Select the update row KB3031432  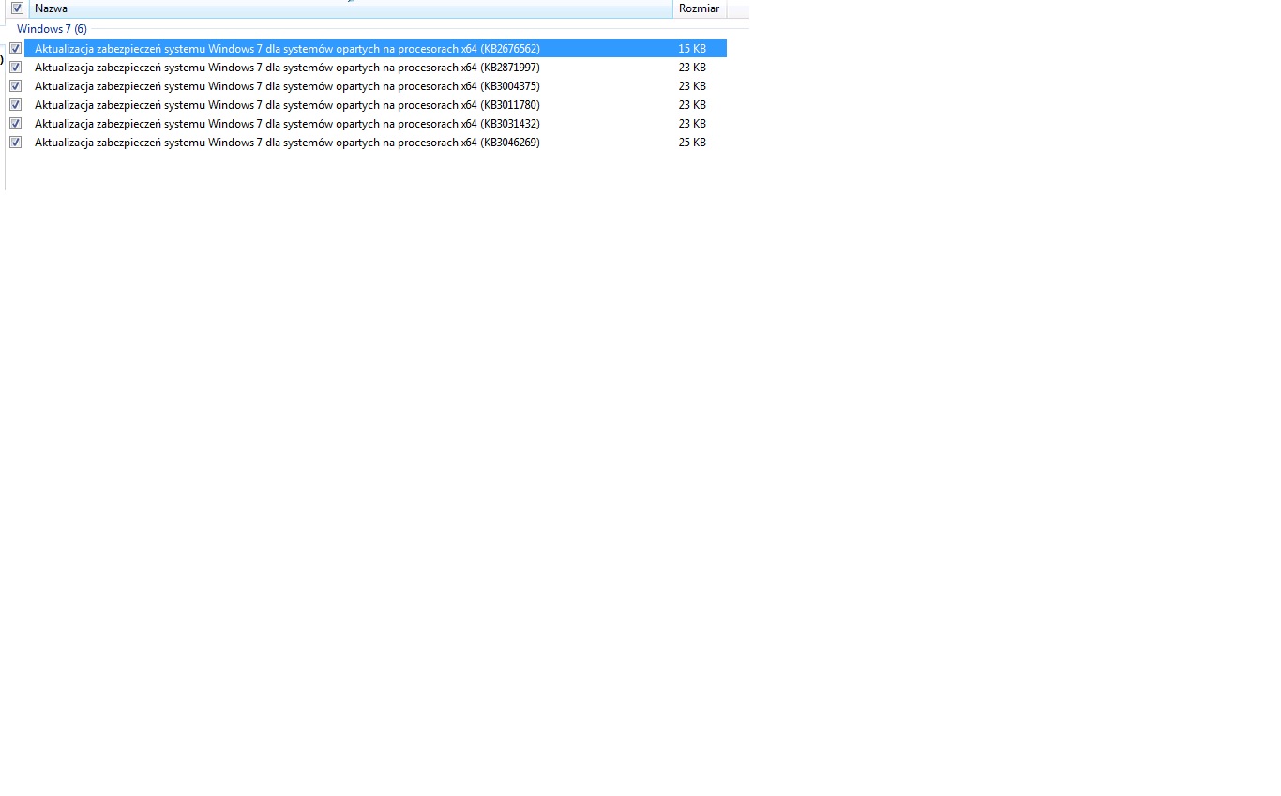375,124
